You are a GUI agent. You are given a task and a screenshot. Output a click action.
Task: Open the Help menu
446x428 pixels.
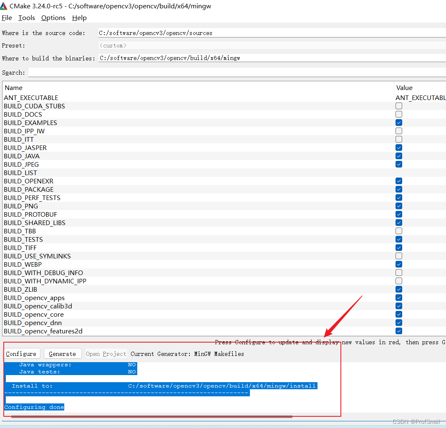pyautogui.click(x=79, y=18)
